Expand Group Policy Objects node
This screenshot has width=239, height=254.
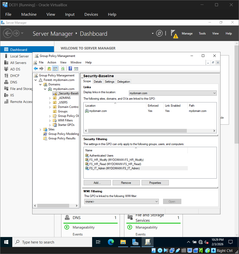[x=50, y=116]
